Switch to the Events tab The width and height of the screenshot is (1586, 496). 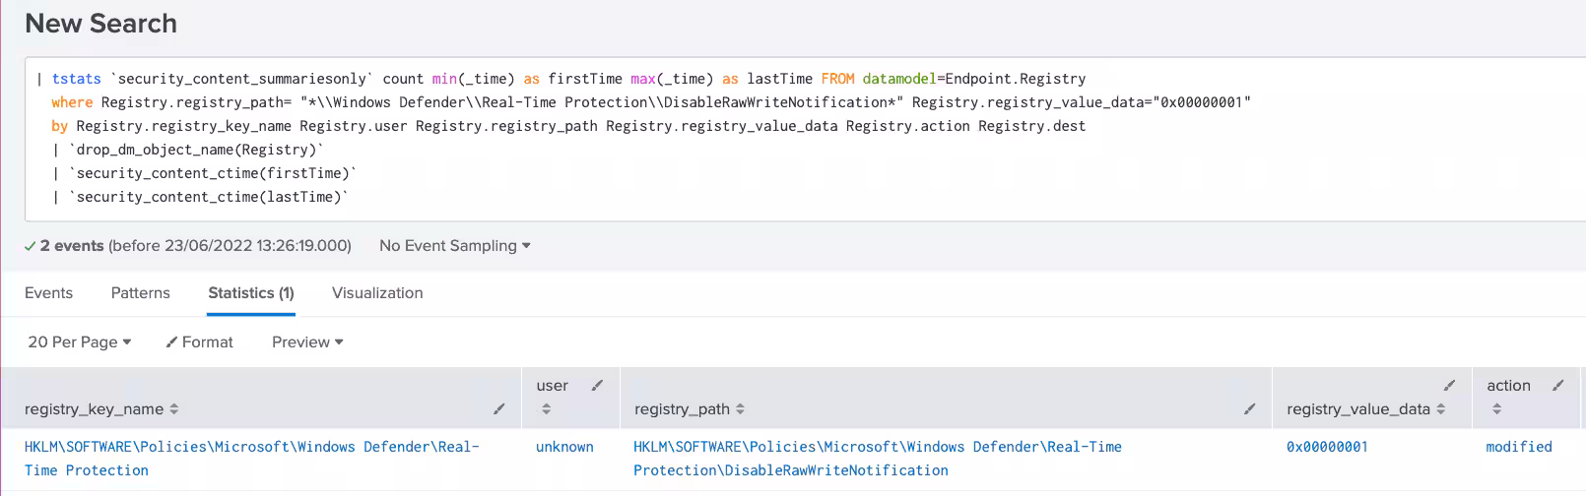pyautogui.click(x=48, y=293)
